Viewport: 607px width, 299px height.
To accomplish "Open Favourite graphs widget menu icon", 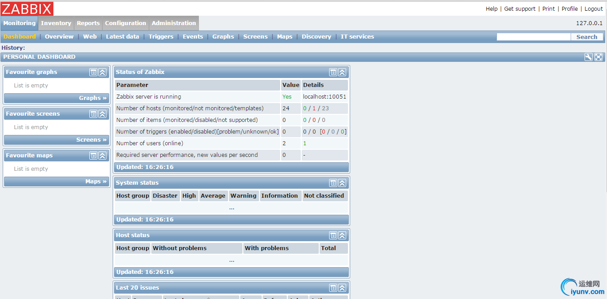I will pyautogui.click(x=93, y=72).
